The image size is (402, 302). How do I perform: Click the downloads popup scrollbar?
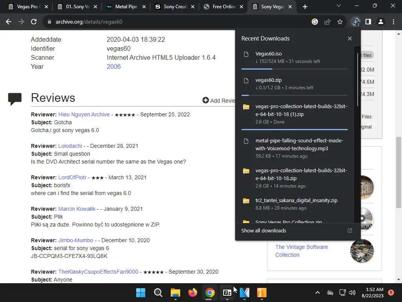pos(357,79)
